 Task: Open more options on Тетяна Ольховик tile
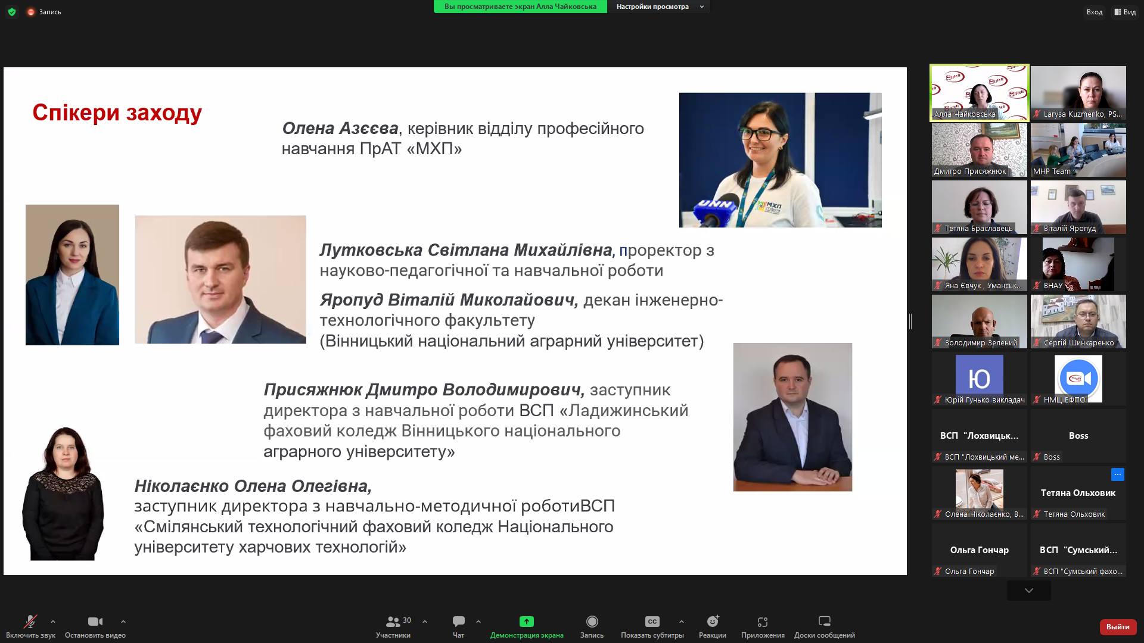click(1117, 475)
